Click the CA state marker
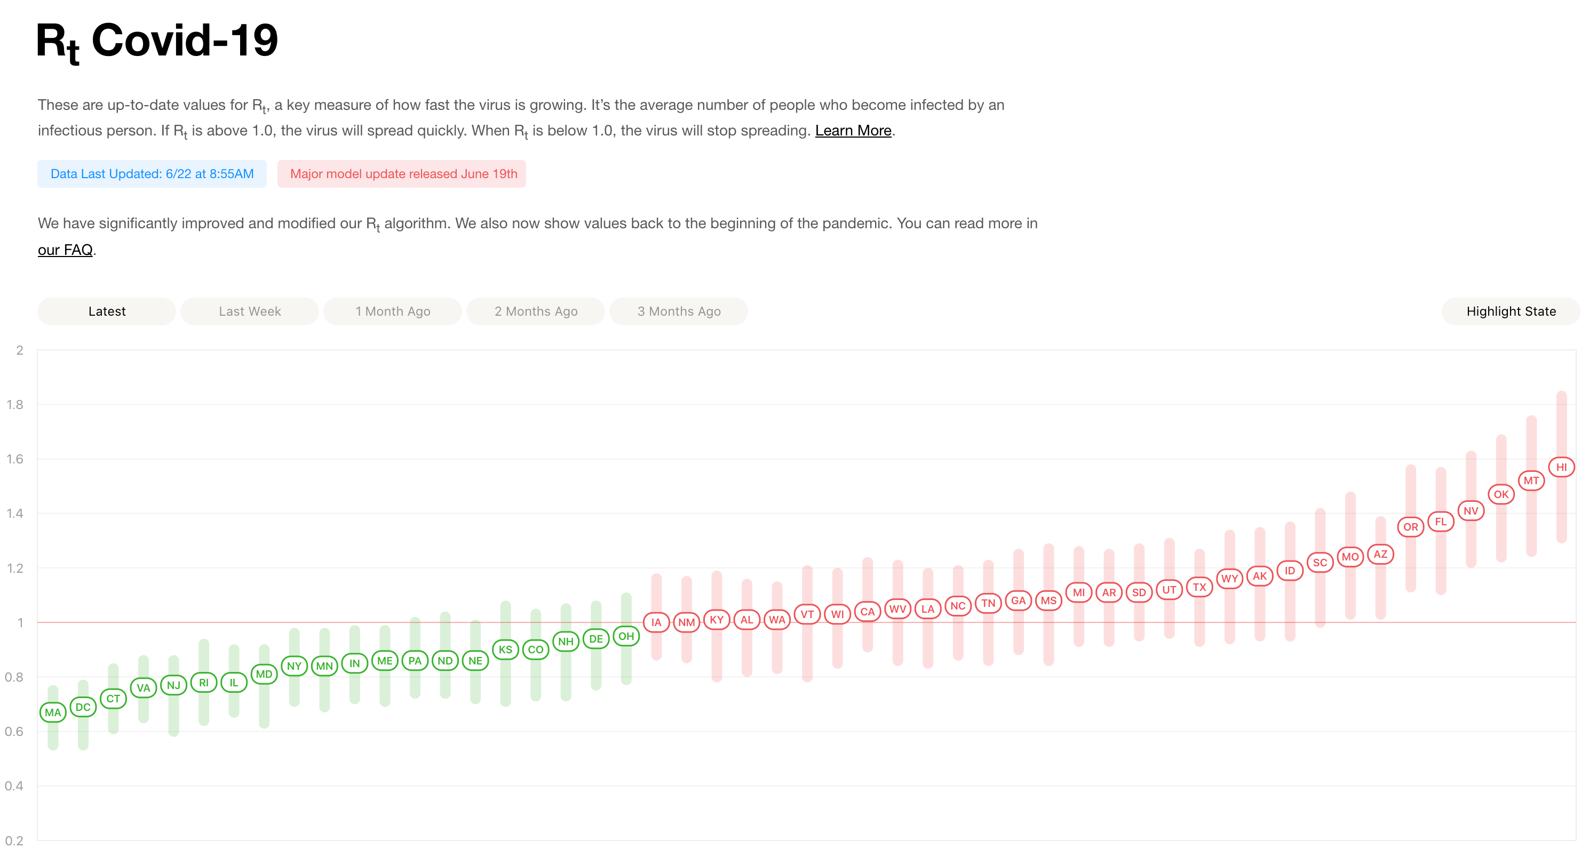Viewport: 1589px width, 865px height. tap(867, 612)
